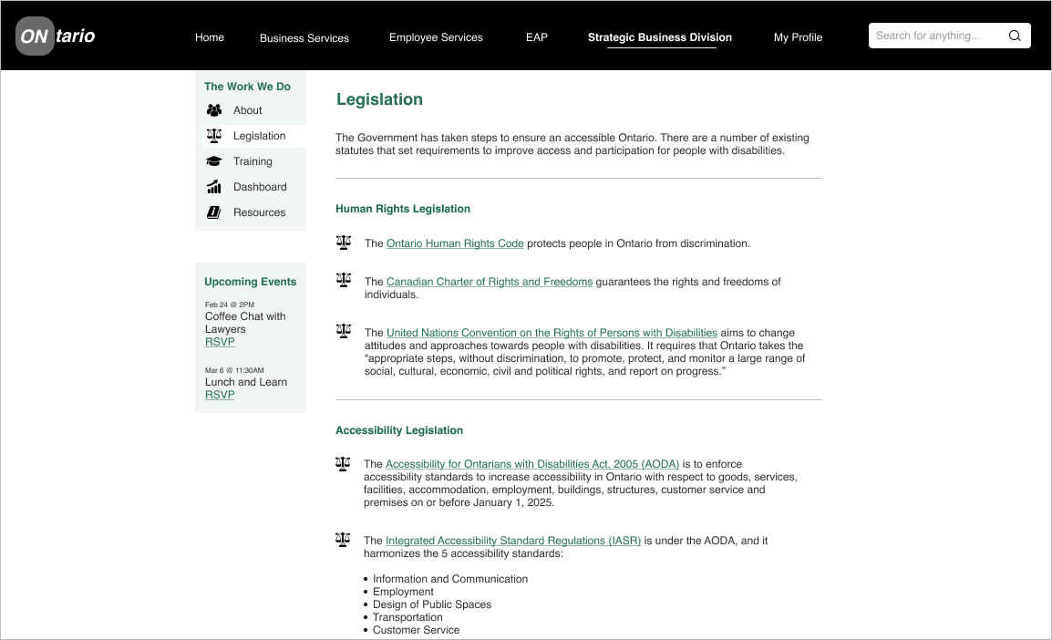The width and height of the screenshot is (1052, 640).
Task: Click scales icon beside IASR item
Action: (343, 540)
